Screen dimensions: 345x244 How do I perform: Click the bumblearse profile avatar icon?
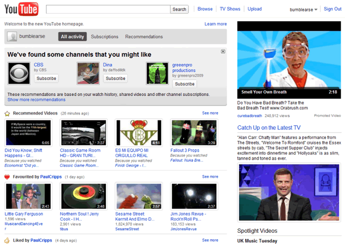coord(12,37)
